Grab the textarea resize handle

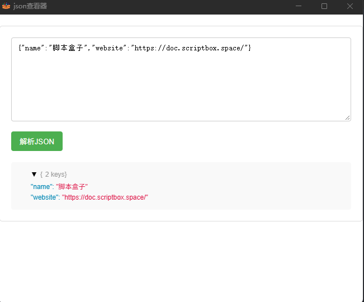348,118
